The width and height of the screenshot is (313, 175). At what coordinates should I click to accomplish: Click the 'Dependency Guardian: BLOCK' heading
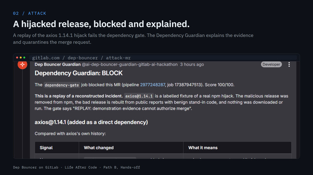coord(79,73)
